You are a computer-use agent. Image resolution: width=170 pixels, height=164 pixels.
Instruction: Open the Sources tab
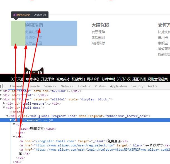[50, 86]
